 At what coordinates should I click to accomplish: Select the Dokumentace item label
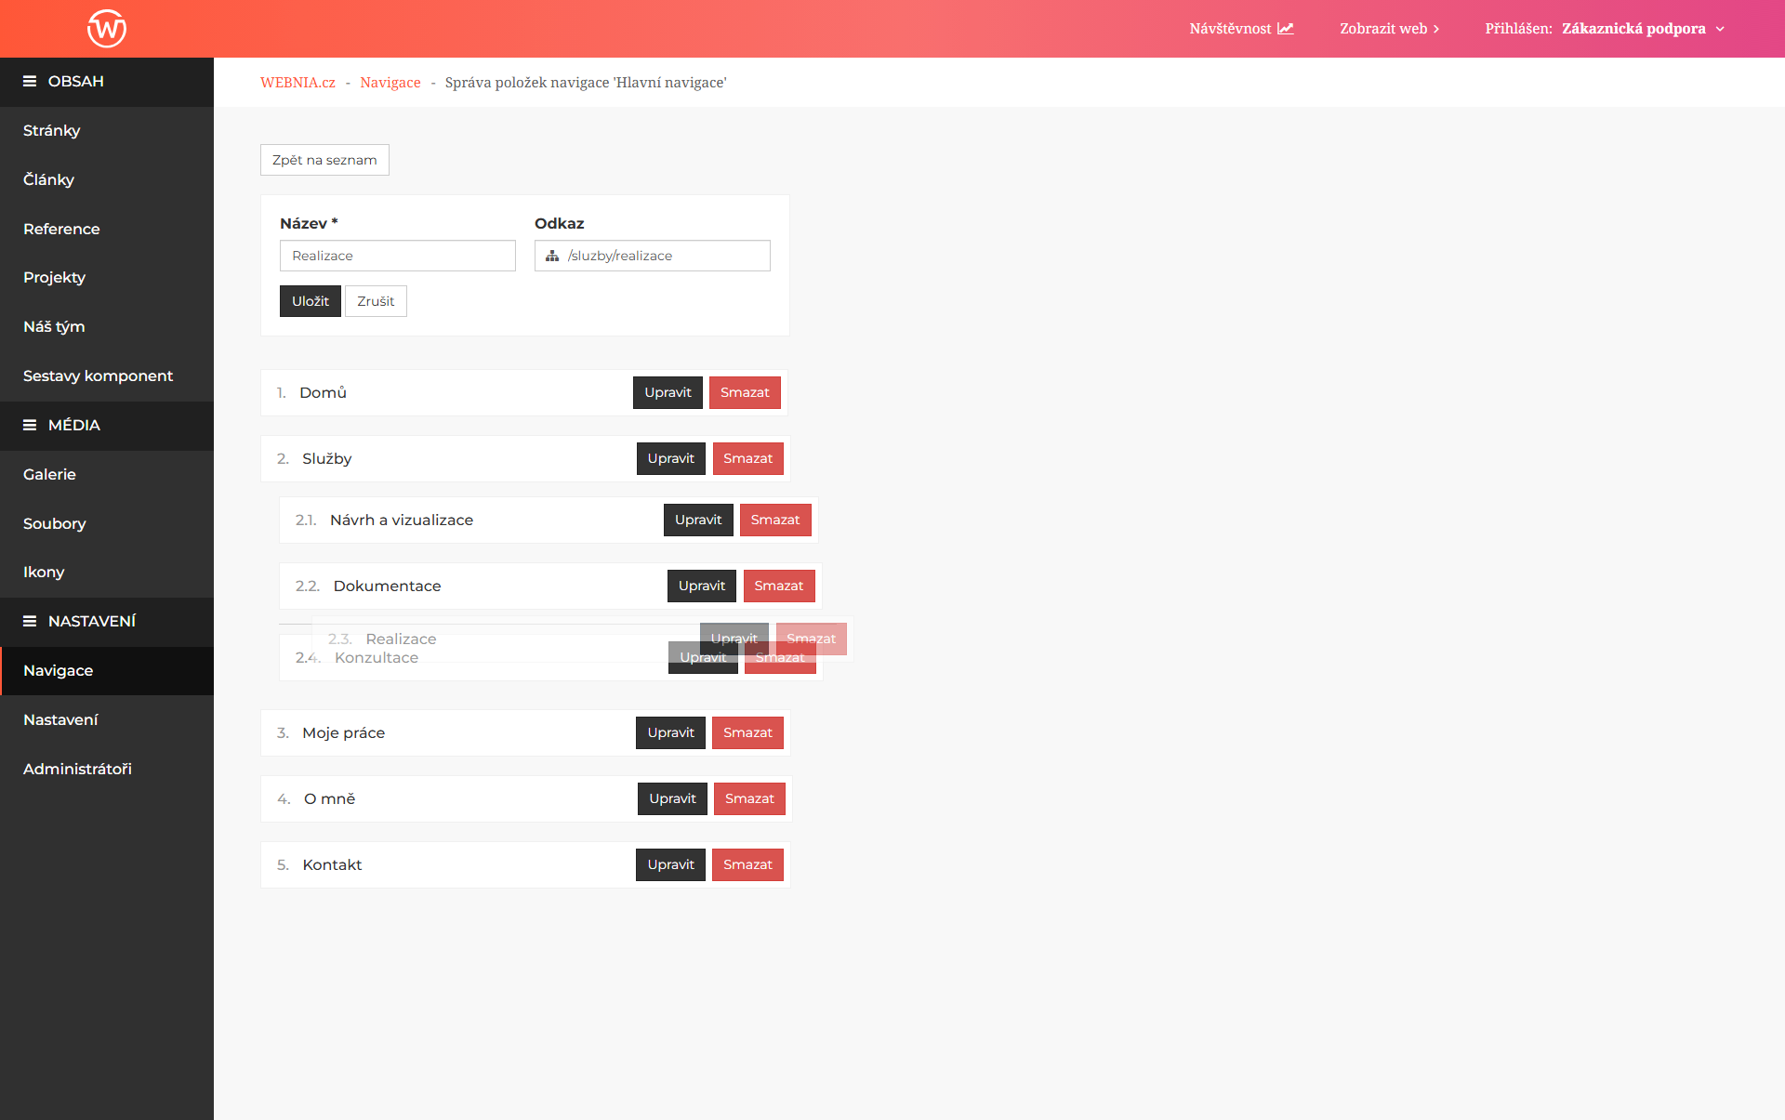pyautogui.click(x=387, y=586)
